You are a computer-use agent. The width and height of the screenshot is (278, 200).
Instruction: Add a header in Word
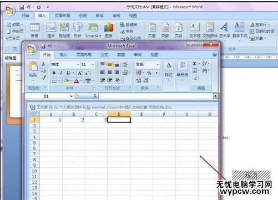click(x=152, y=30)
